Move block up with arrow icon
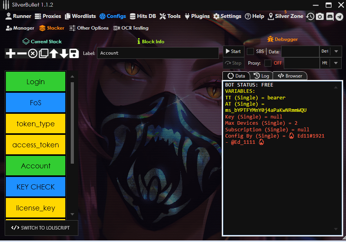346x242 pixels. pyautogui.click(x=54, y=53)
